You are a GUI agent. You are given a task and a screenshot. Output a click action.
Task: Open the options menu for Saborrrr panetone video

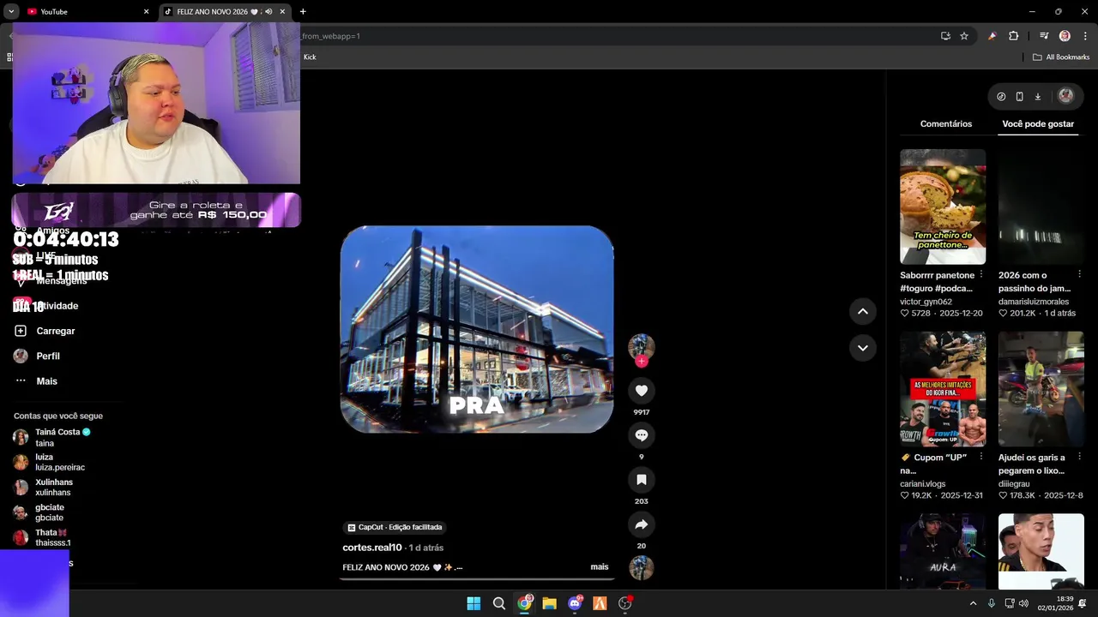coord(981,274)
